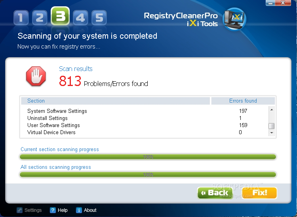This screenshot has width=297, height=217.
Task: Click the iXi Tools computer logo
Action: (234, 19)
